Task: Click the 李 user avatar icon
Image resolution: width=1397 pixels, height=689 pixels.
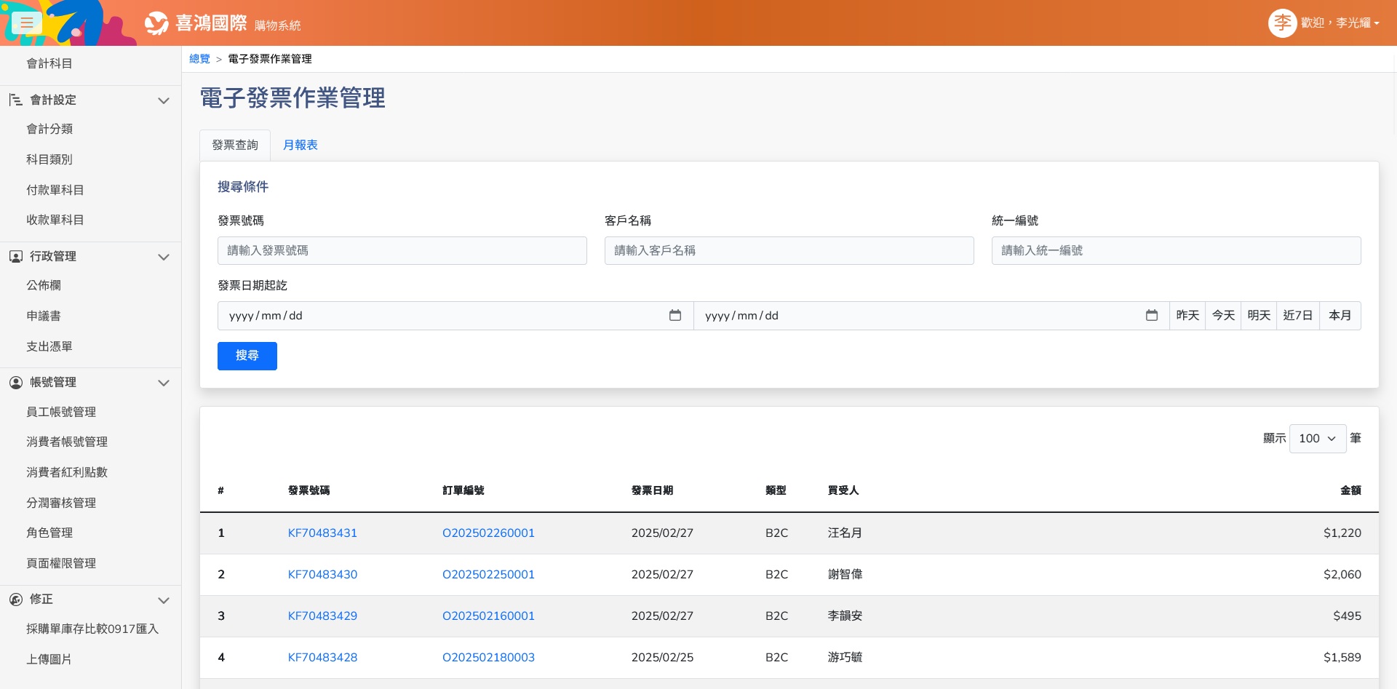Action: 1282,23
